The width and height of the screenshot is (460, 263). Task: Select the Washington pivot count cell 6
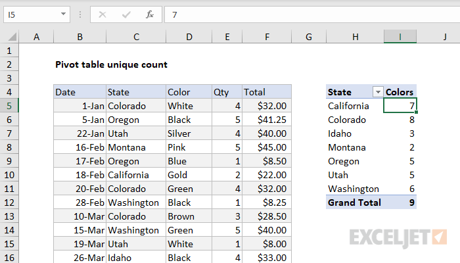(400, 189)
